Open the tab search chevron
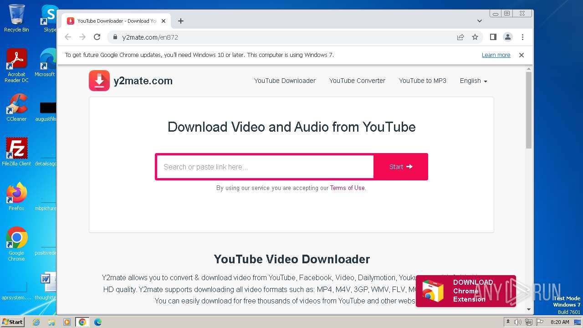 [480, 21]
